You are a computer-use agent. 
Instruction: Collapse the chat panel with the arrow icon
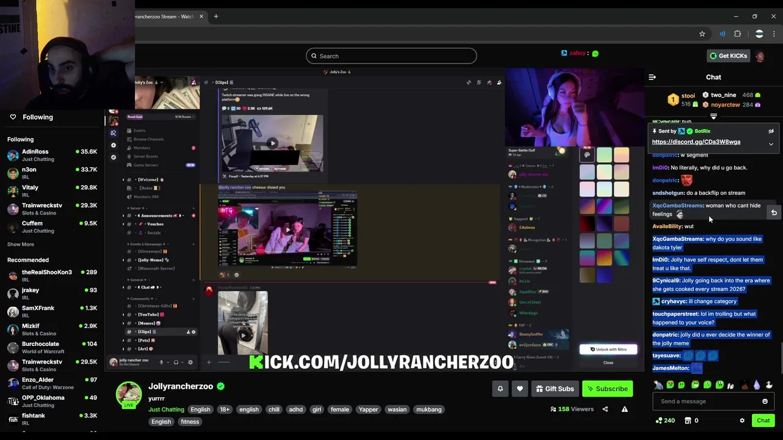pos(652,77)
